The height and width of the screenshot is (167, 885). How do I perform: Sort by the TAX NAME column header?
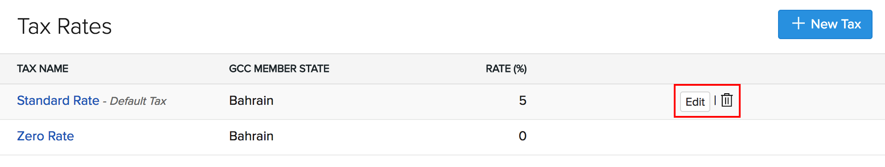(x=42, y=69)
